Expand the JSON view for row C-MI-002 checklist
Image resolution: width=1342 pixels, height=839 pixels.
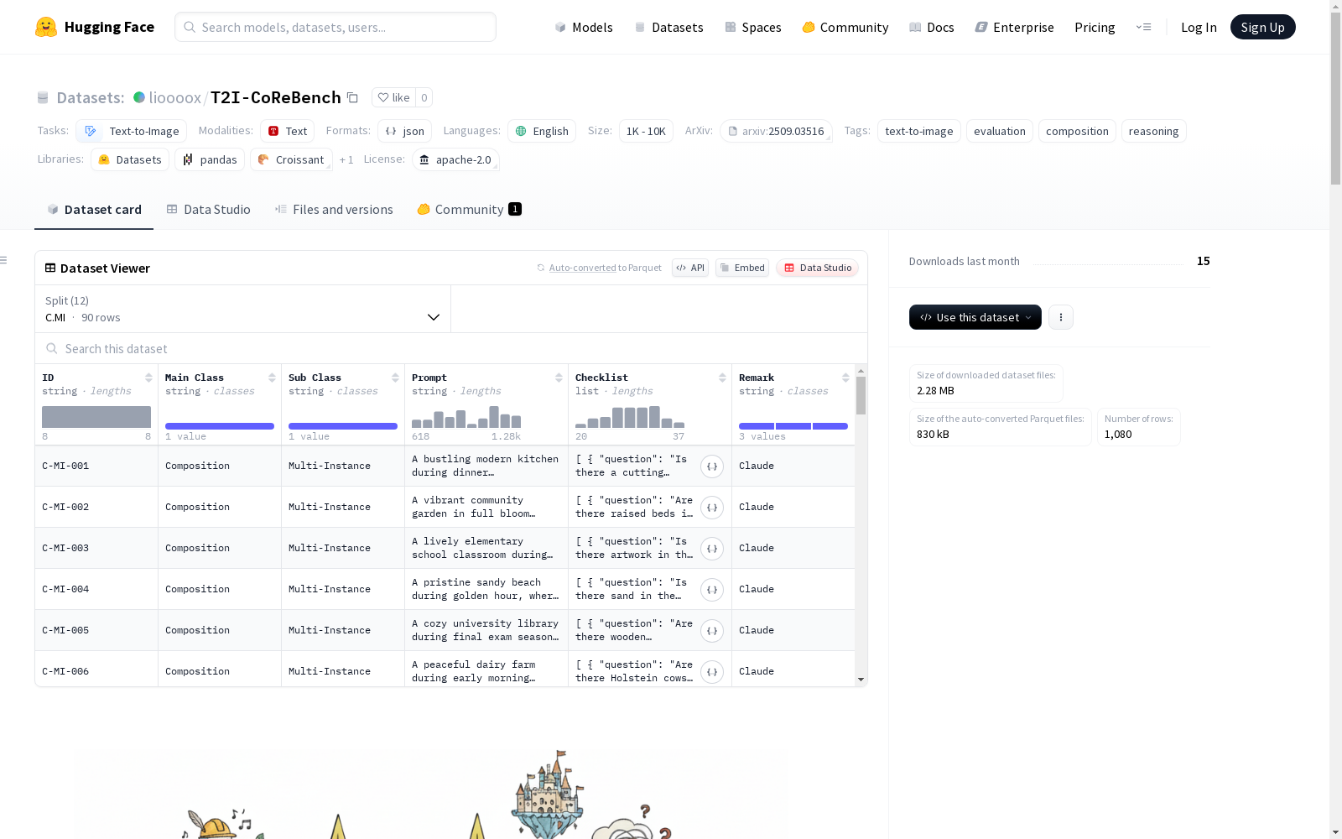click(x=712, y=508)
